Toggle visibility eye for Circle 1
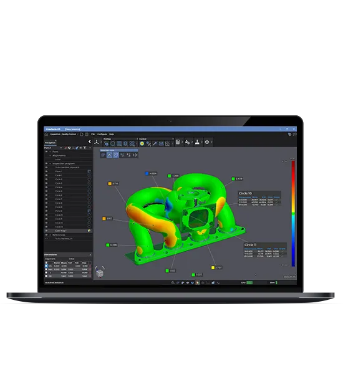343x374 pixels. pyautogui.click(x=47, y=175)
